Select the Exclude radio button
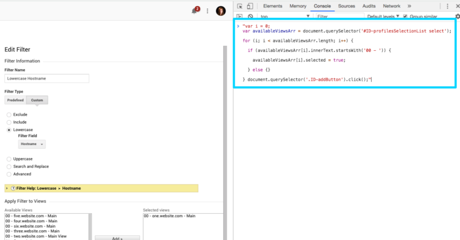This screenshot has height=240, width=460. pyautogui.click(x=9, y=114)
